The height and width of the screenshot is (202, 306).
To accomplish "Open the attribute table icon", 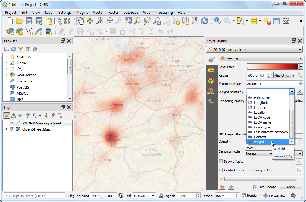I will point(276,21).
